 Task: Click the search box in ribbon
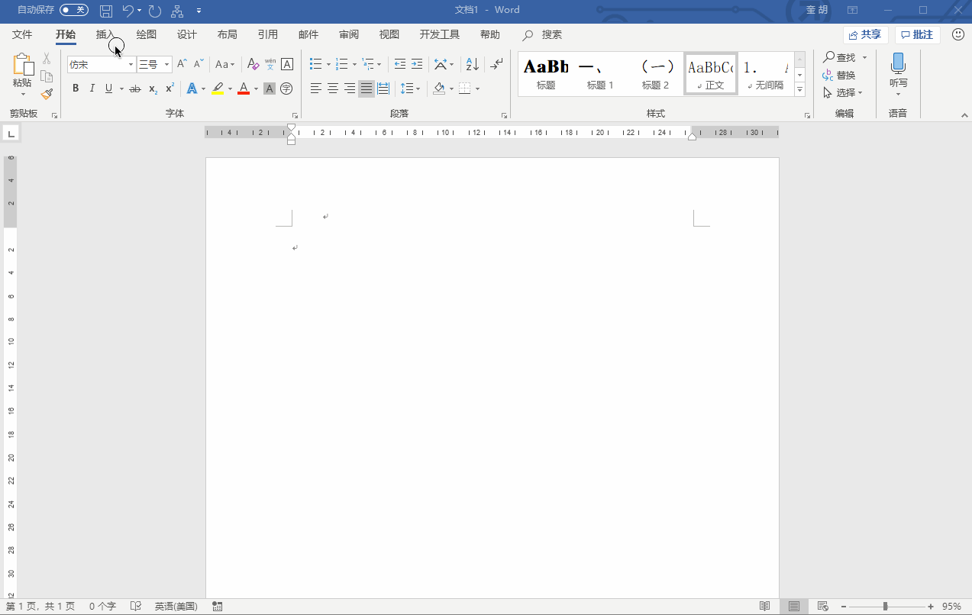(543, 34)
